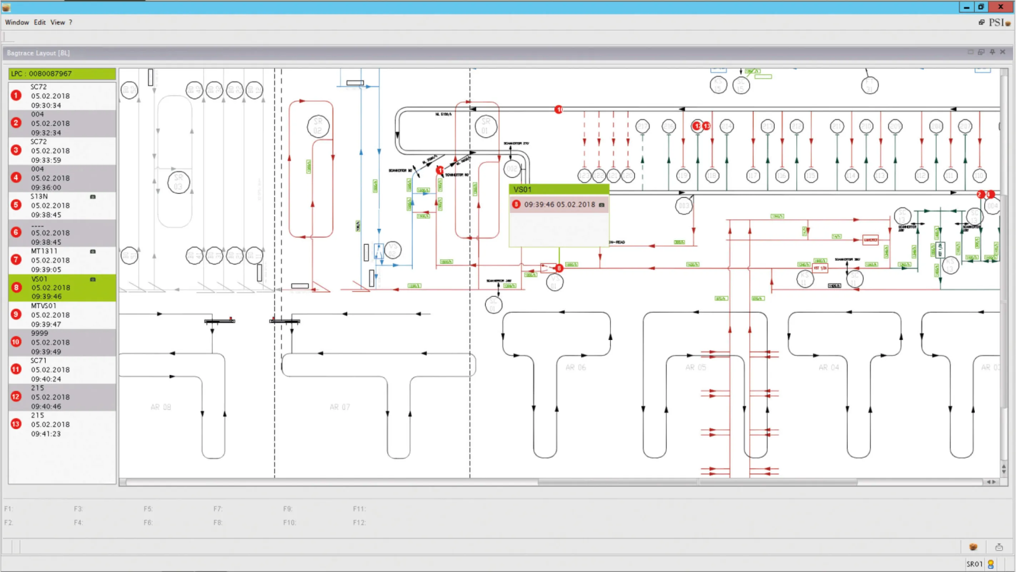Click red marker 10 on top conveyor line
The height and width of the screenshot is (572, 1016).
558,109
